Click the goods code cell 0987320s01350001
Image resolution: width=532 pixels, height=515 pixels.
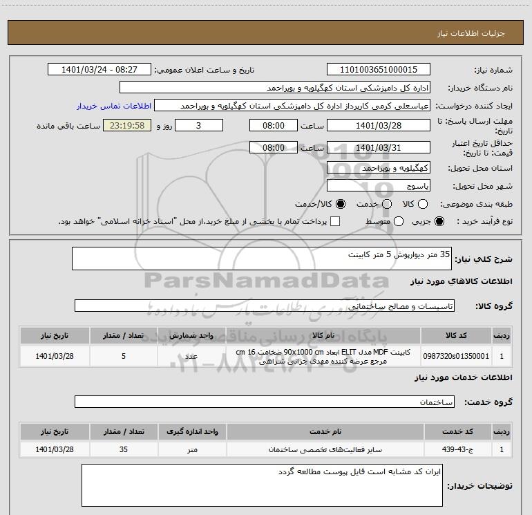[456, 356]
